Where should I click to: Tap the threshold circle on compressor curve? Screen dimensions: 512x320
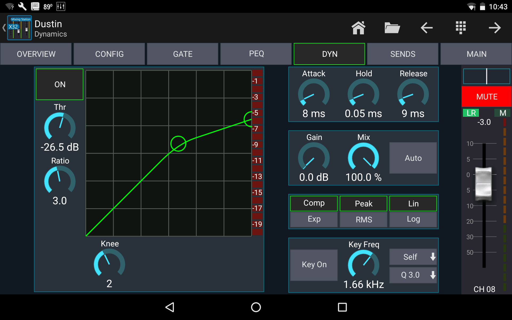(x=178, y=144)
